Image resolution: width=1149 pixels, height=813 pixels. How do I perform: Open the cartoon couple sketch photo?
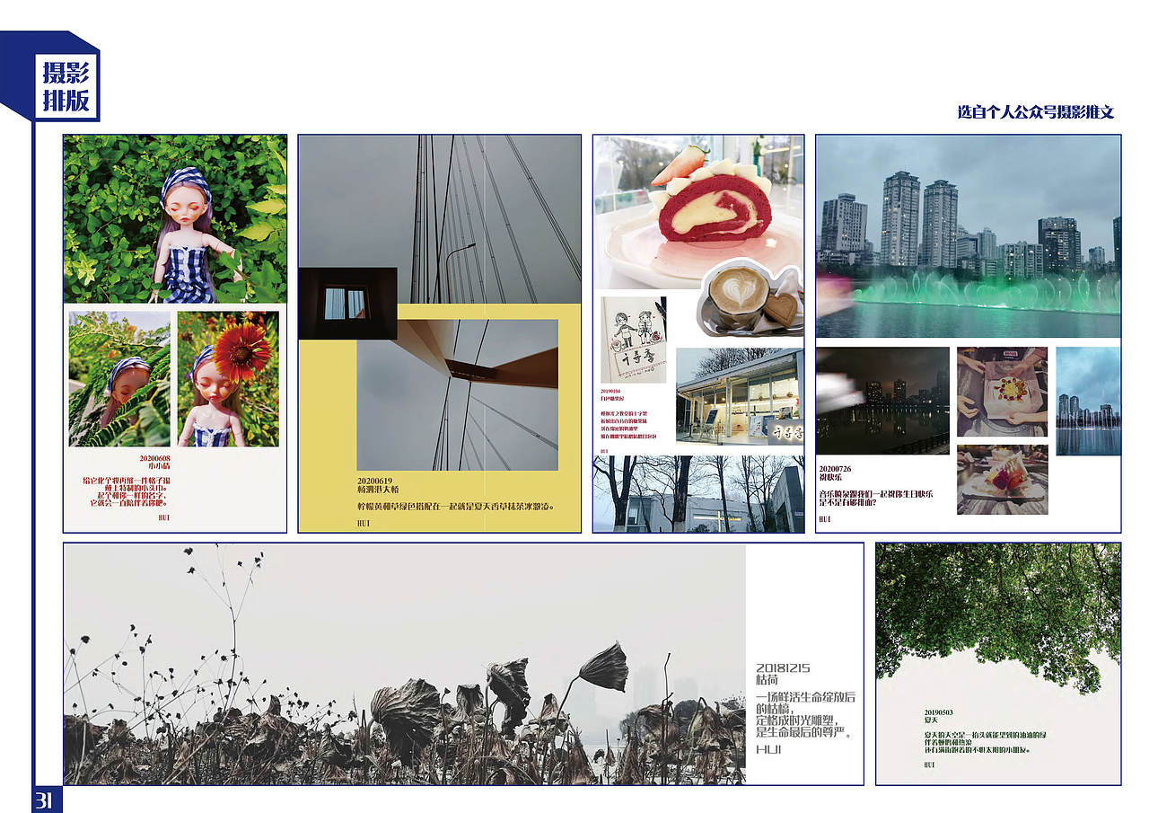click(x=634, y=340)
